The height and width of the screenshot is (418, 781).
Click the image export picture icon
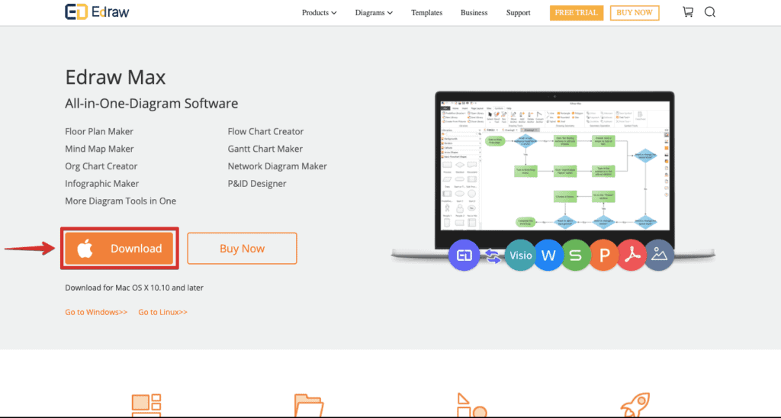tap(660, 255)
